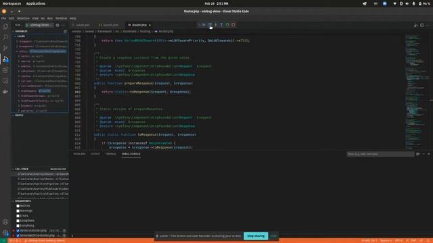Expand the $request variable
Screen dimensions: 433x243
point(17,41)
